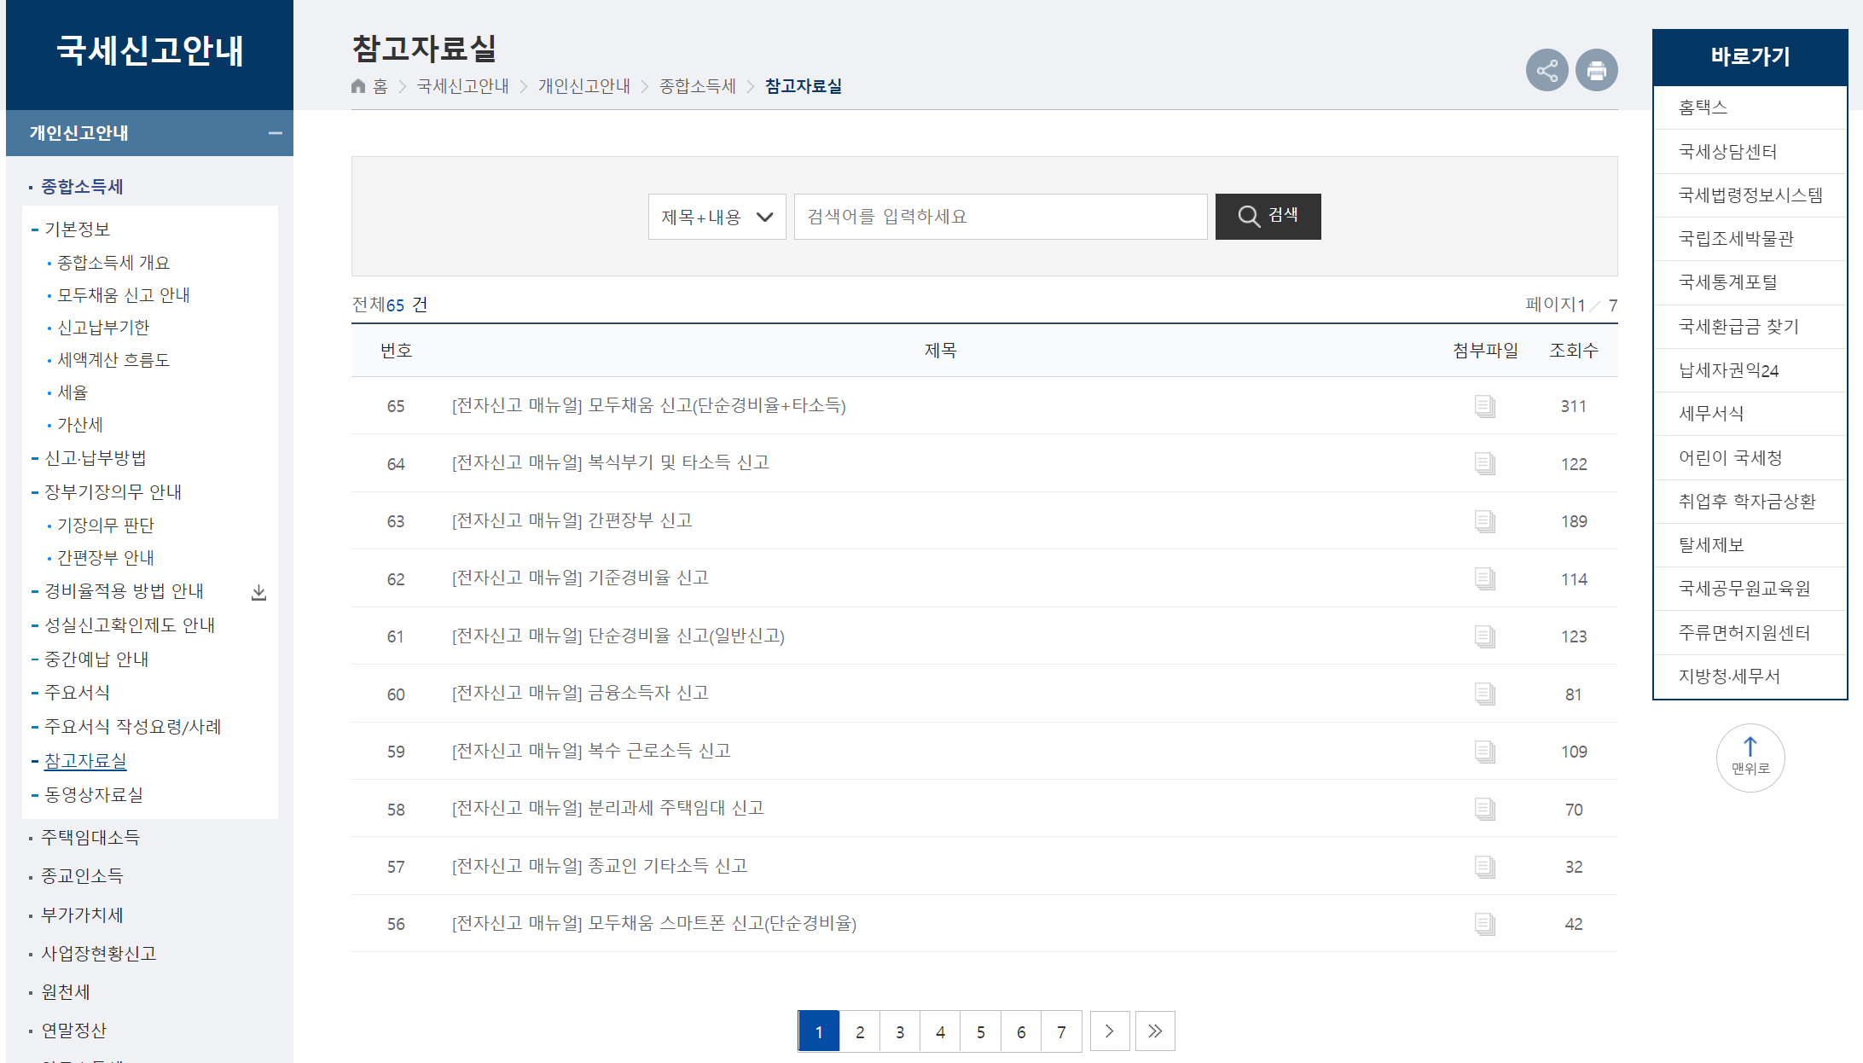Click the print icon button
Viewport: 1863px width, 1063px height.
point(1596,70)
